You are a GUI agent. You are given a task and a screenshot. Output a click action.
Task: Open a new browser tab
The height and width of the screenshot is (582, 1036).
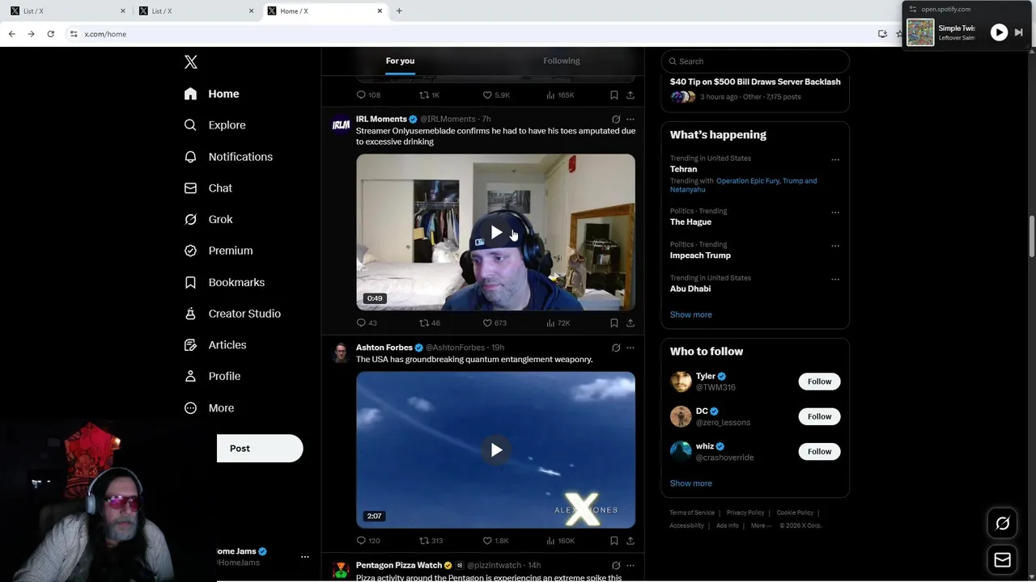[399, 11]
